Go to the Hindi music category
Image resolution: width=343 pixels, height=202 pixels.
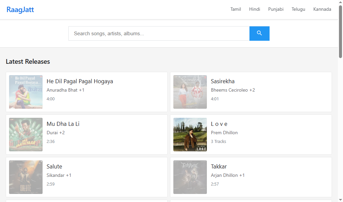tap(254, 9)
